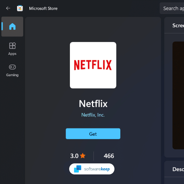The width and height of the screenshot is (184, 184).
Task: Click the Microsoft Store logo icon
Action: coord(20,8)
